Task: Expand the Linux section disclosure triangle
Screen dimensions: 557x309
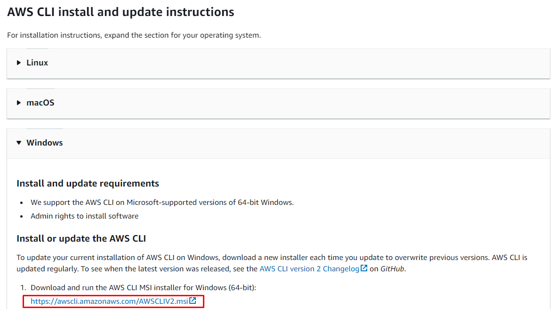Action: [x=19, y=63]
